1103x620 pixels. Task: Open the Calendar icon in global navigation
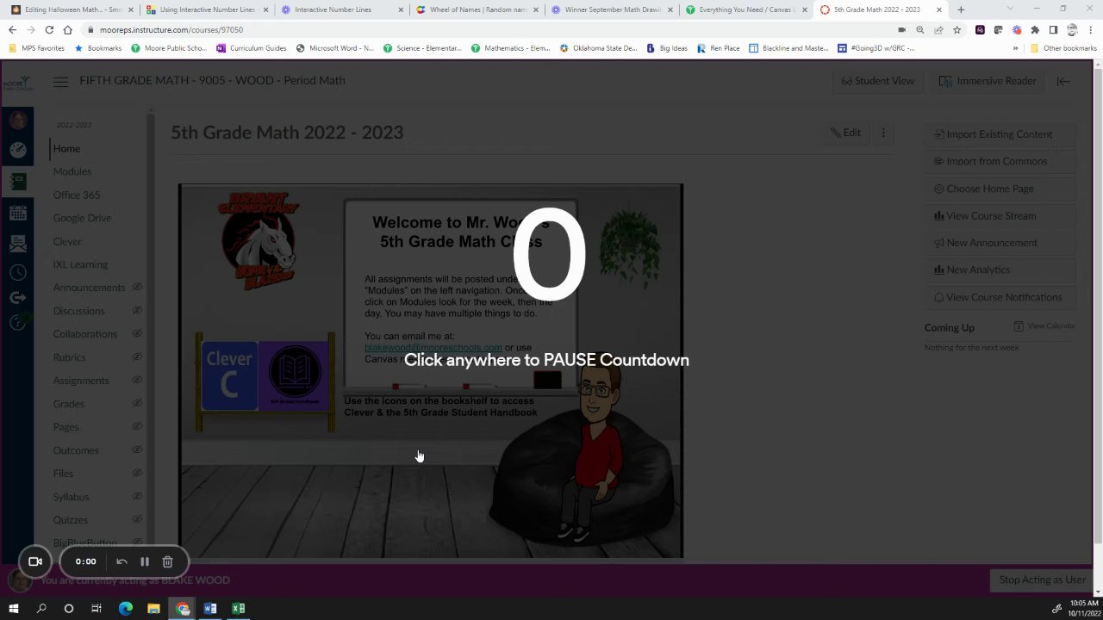pos(17,214)
